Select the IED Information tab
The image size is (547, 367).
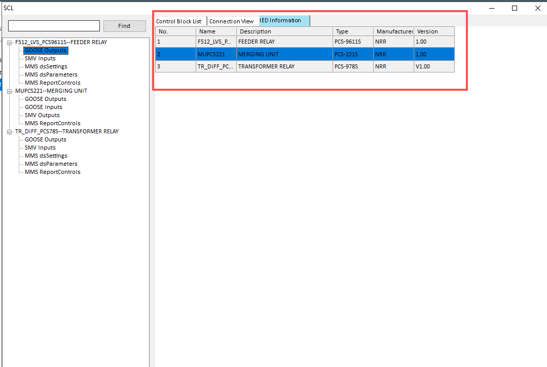283,21
